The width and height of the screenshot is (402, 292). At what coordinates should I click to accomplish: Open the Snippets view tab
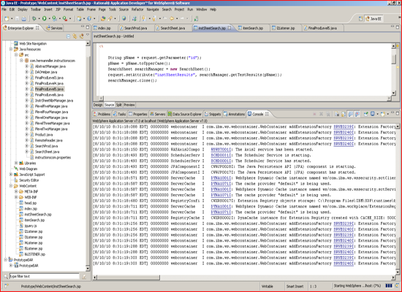(213, 114)
